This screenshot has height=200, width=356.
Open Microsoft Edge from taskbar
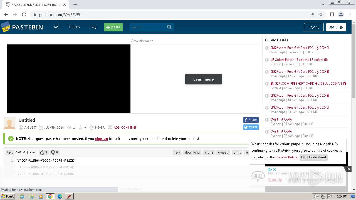(x=60, y=196)
